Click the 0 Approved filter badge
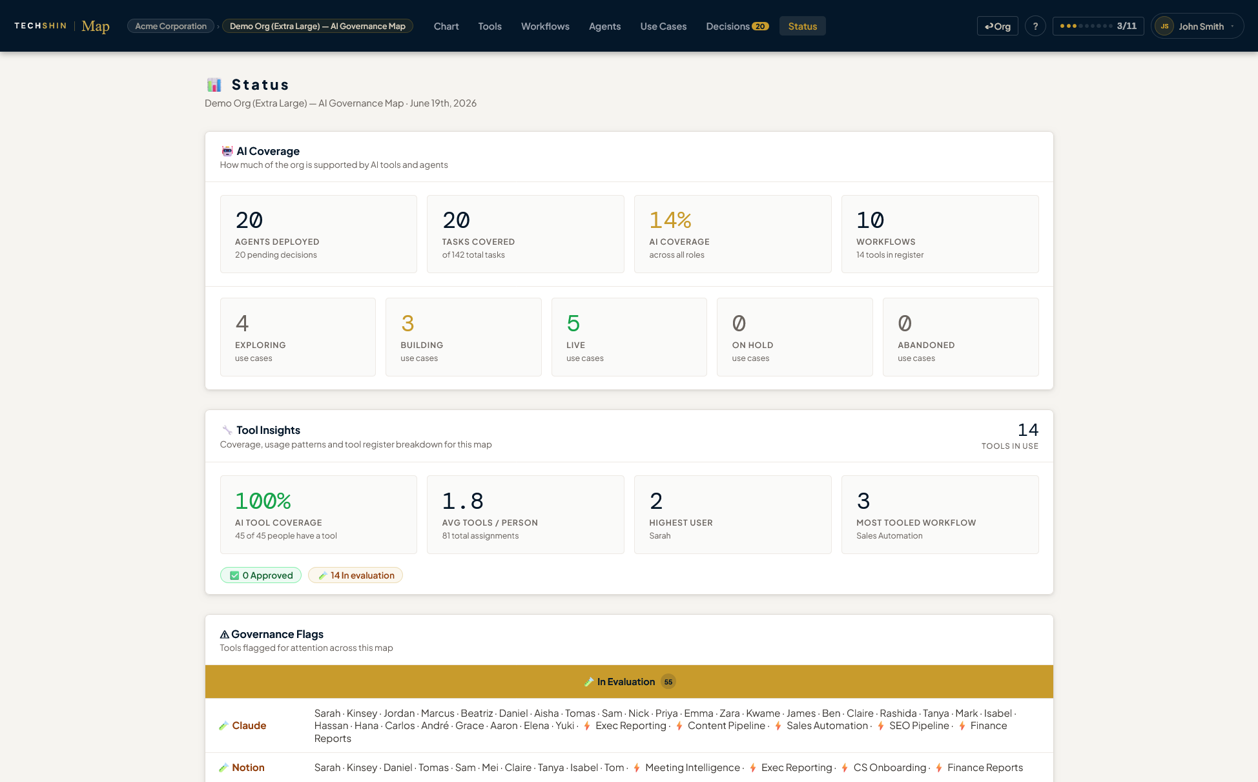This screenshot has width=1258, height=782. (x=261, y=575)
